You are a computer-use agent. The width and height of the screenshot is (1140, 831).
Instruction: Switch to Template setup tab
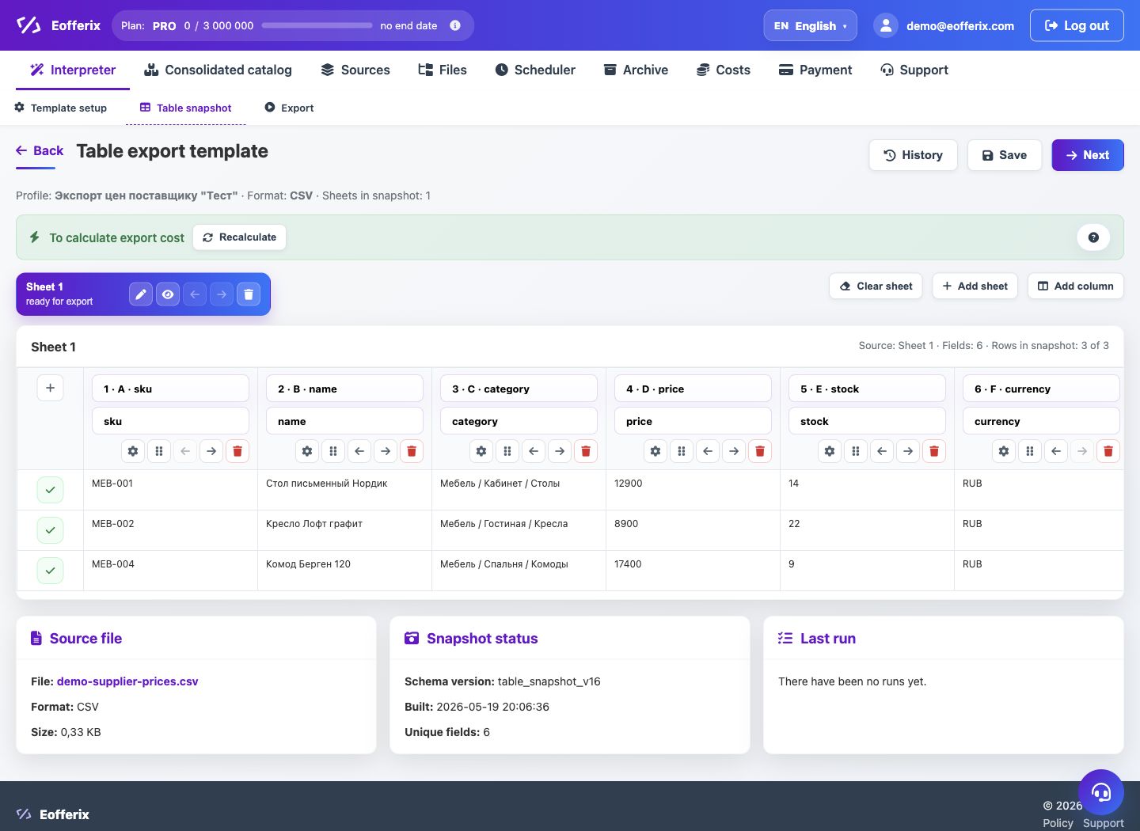[61, 108]
